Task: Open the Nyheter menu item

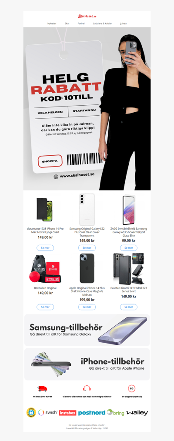Action: [52, 23]
